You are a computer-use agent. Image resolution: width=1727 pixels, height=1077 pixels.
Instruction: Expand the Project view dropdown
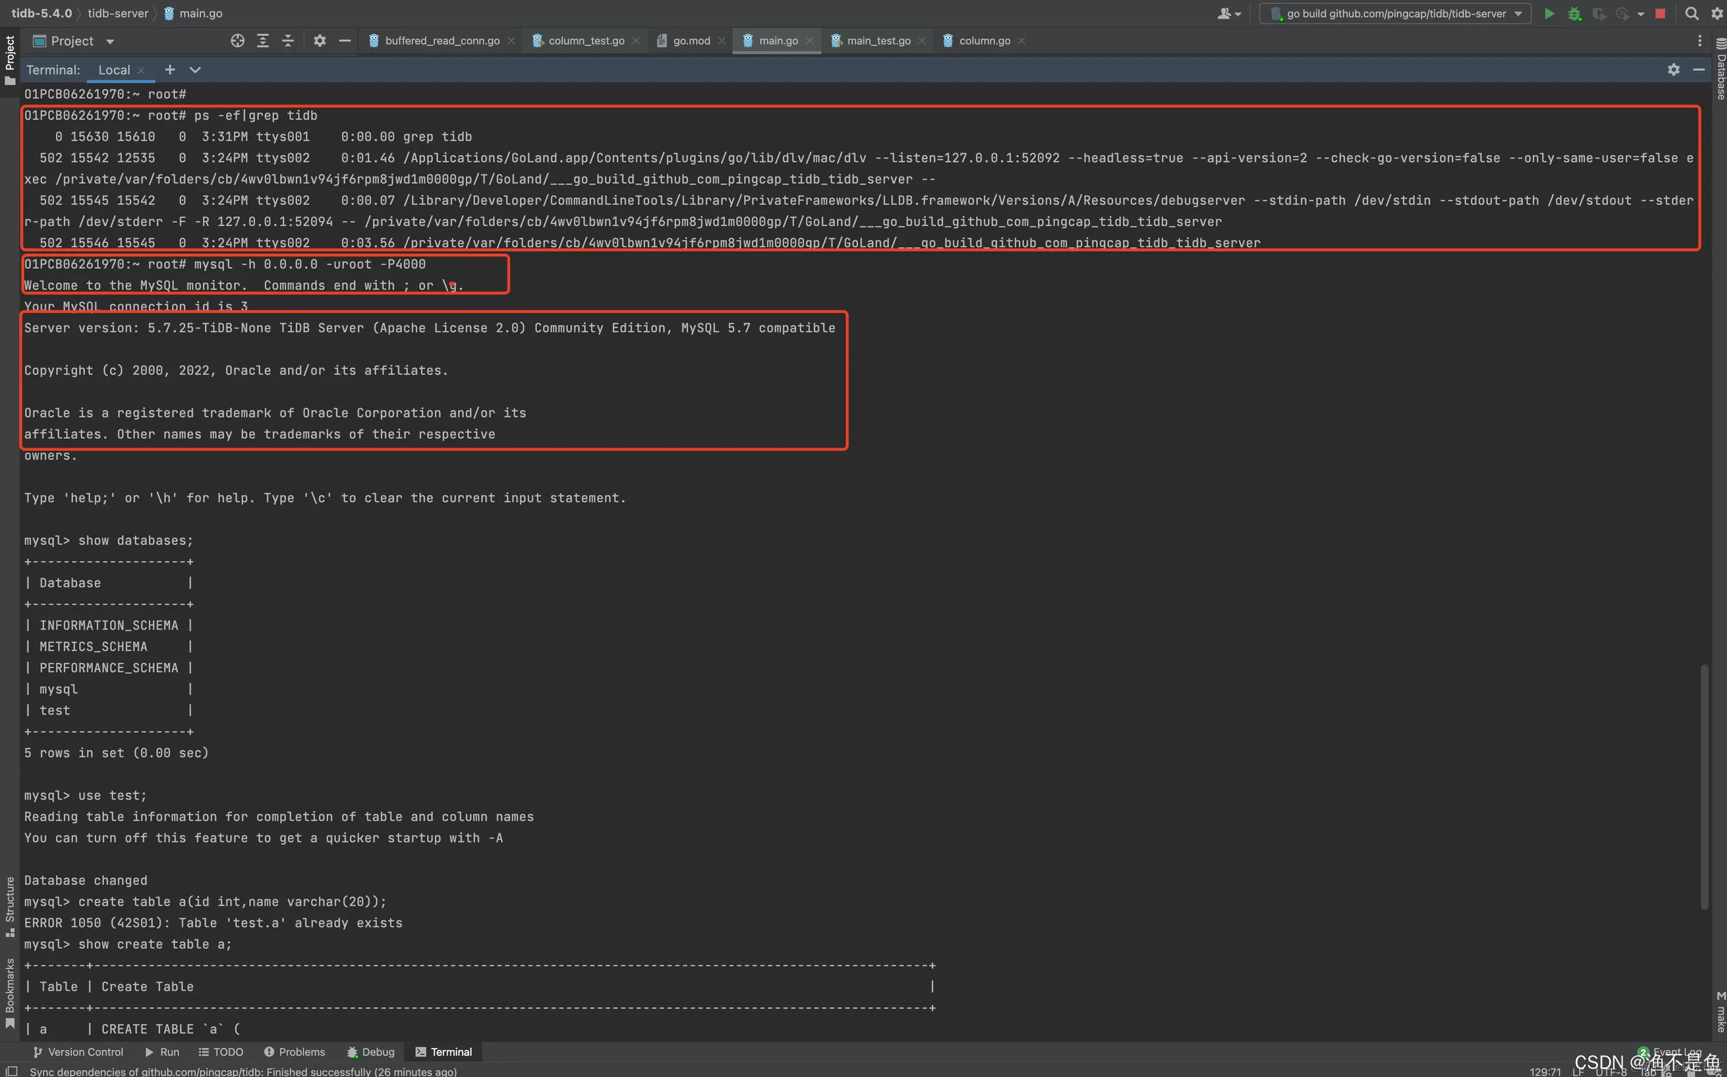110,41
